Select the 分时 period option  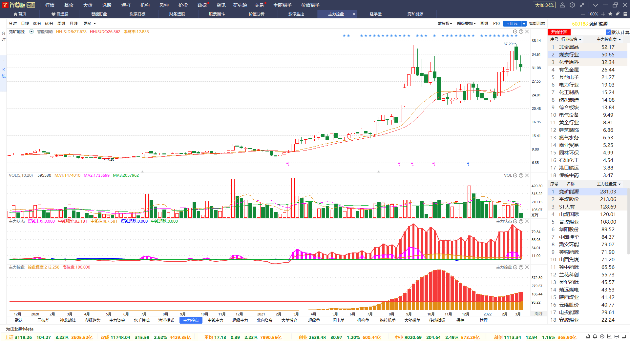tap(13, 24)
